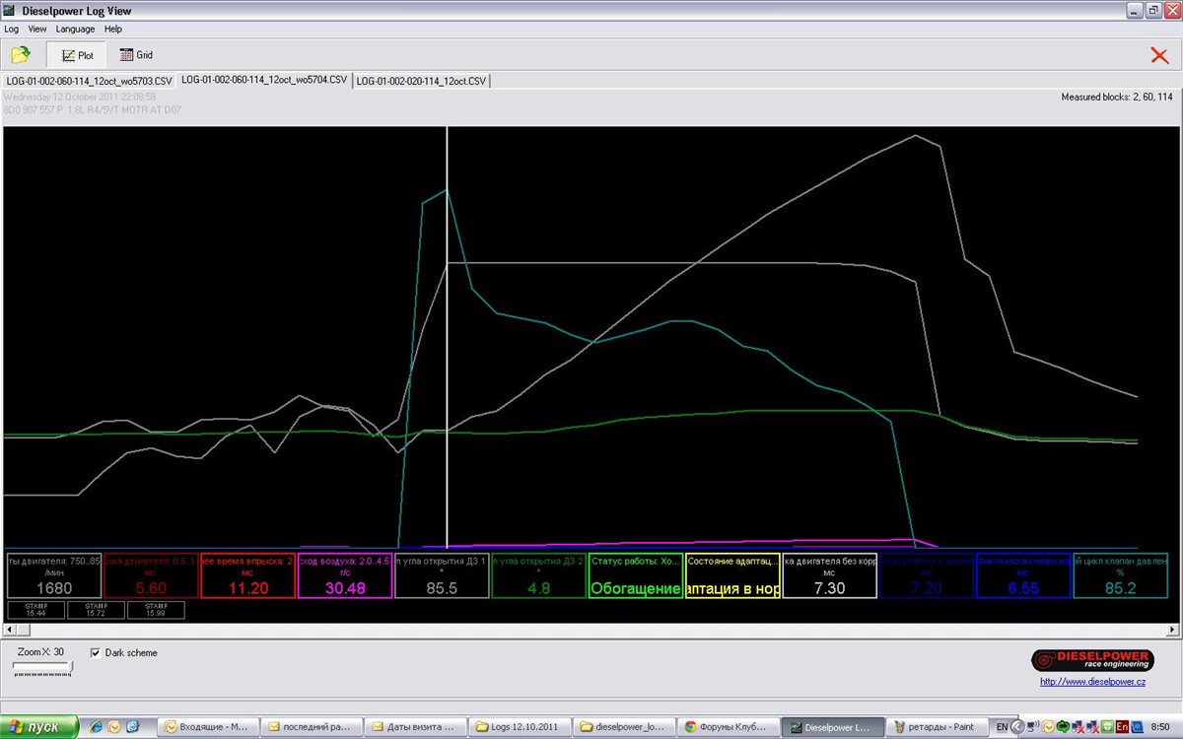Open the Входящие mail taskbar window
1183x739 pixels.
click(209, 727)
